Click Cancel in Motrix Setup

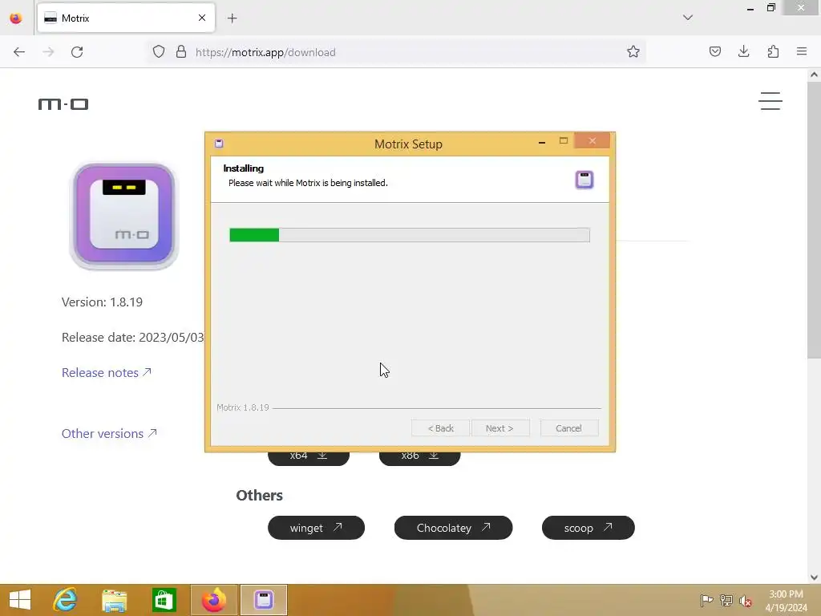(x=568, y=428)
